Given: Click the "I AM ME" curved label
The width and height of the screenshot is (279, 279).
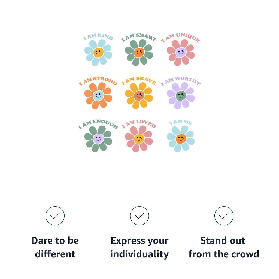Looking at the screenshot, I should (181, 122).
